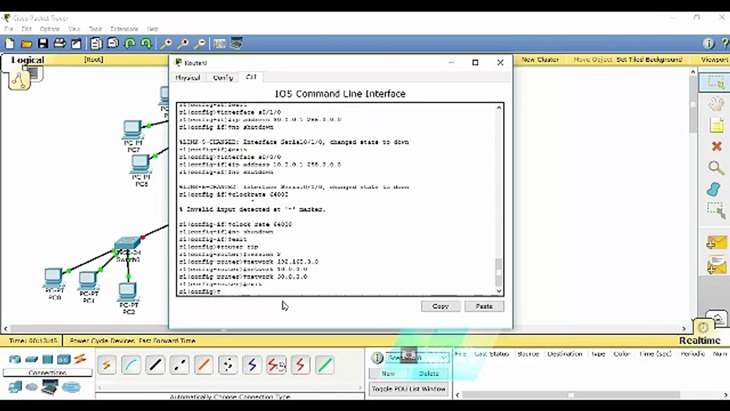Choose the Inspect magnifier tool
The width and height of the screenshot is (730, 411).
click(716, 167)
